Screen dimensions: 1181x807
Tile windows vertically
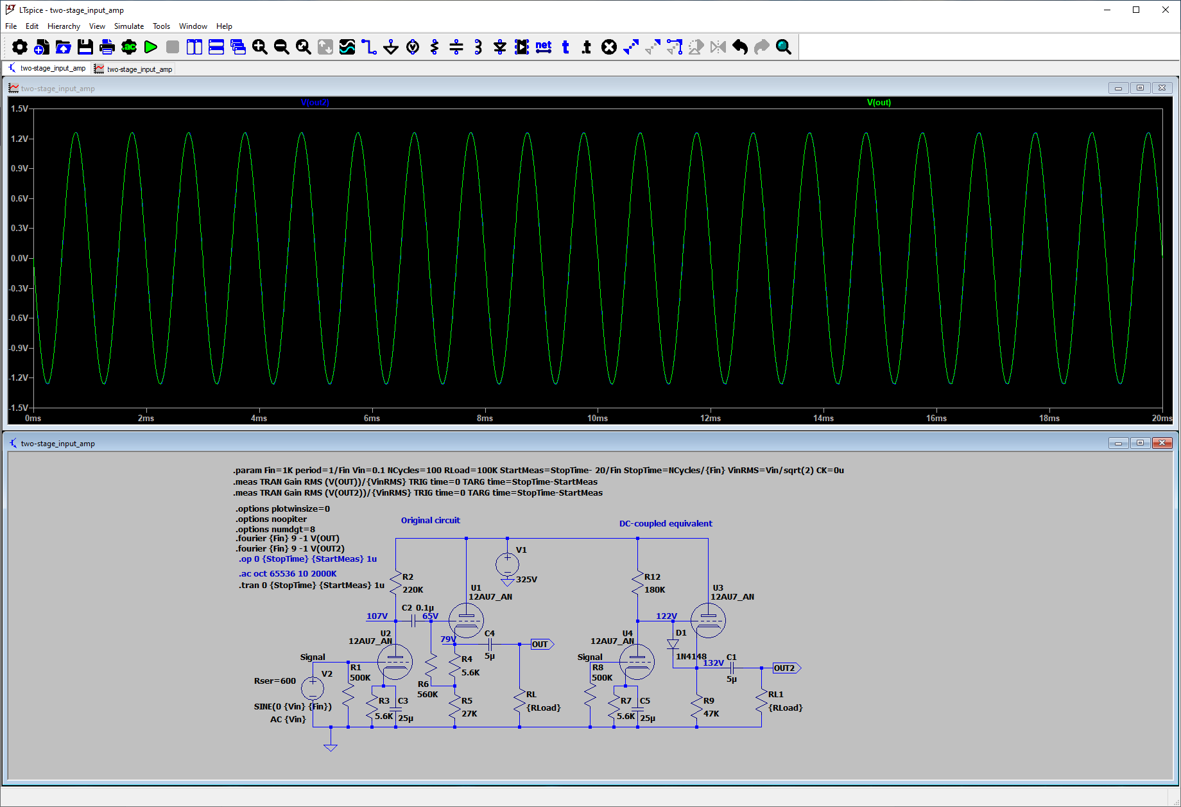click(194, 47)
